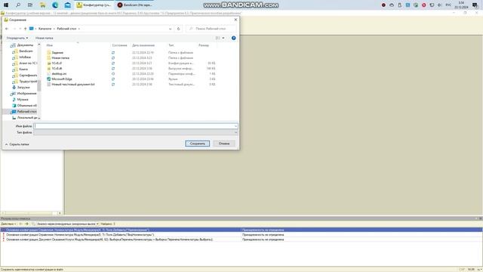Sort by the Состояние column header

tap(119, 45)
